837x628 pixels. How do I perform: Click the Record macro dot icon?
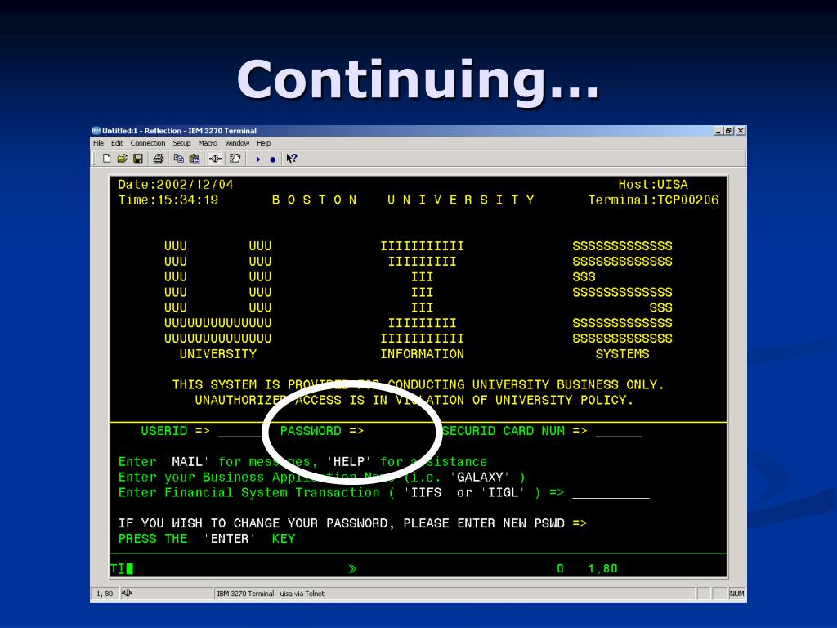[x=273, y=159]
